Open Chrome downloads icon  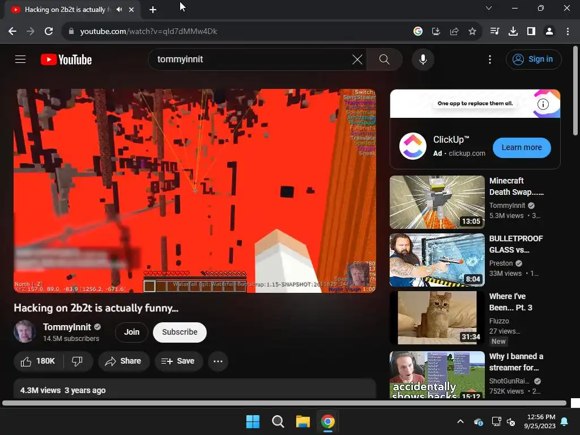click(x=513, y=31)
